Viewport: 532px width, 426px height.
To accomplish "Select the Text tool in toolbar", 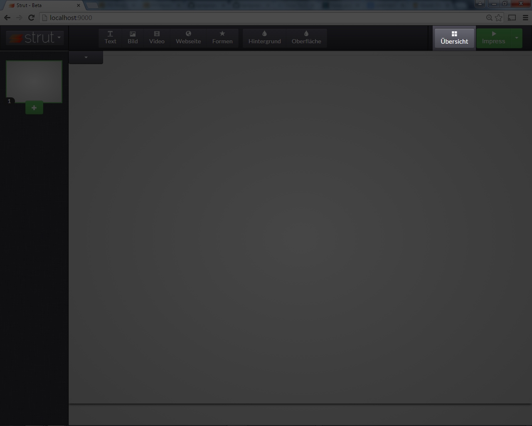I will point(110,37).
